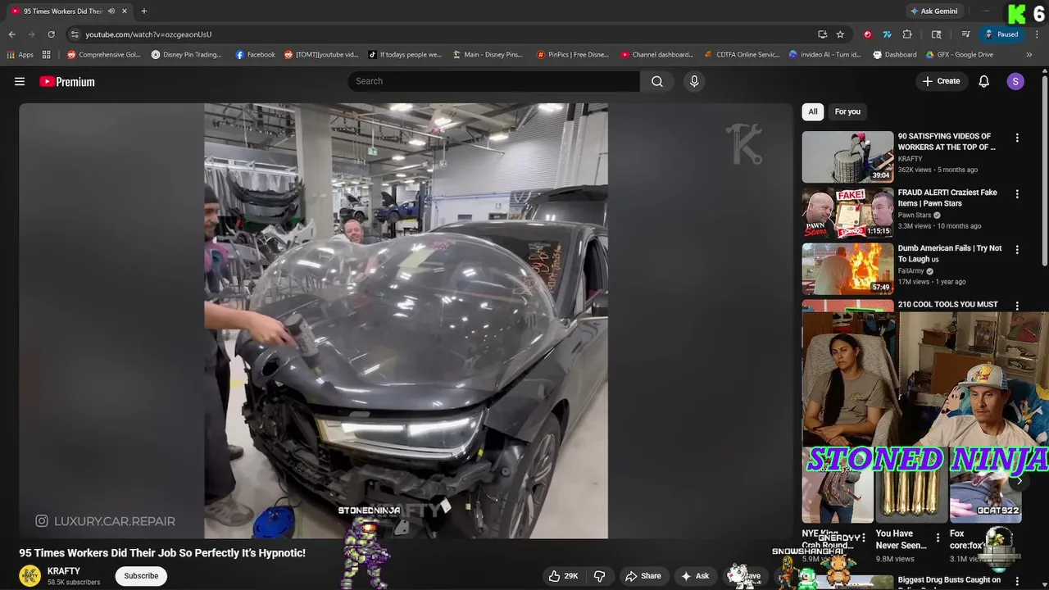Open options for 90 Satisfying Videos recommendation
This screenshot has width=1049, height=590.
tap(1017, 138)
